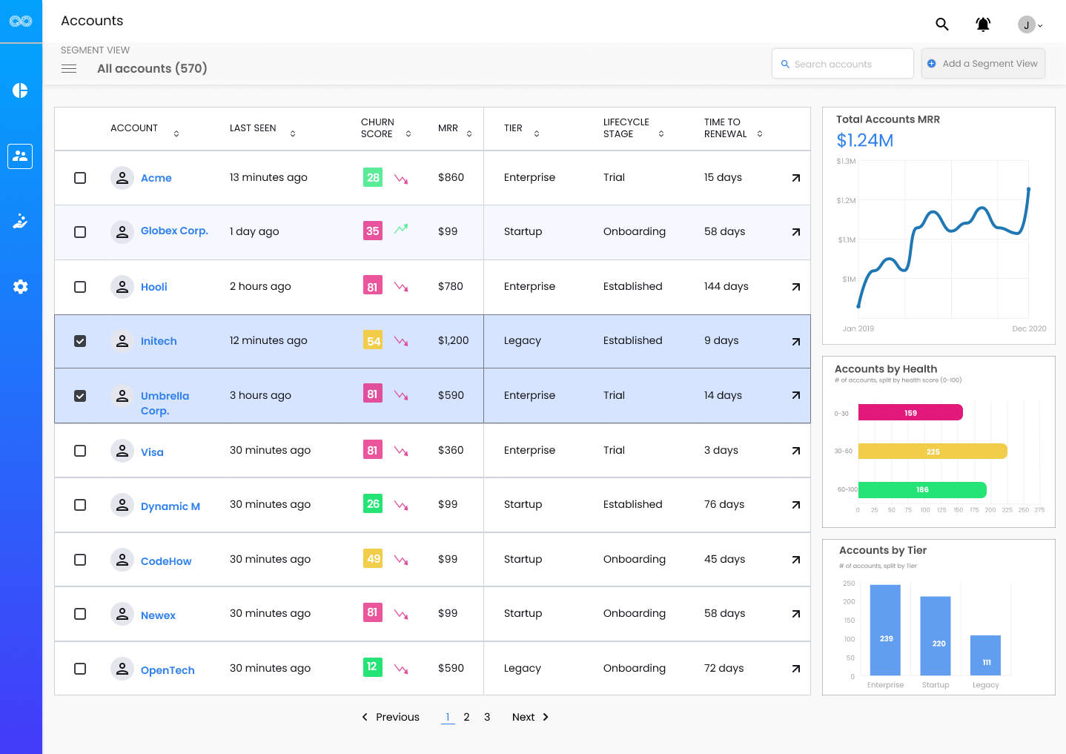This screenshot has width=1066, height=754.
Task: Open the Newex account link
Action: pyautogui.click(x=158, y=615)
